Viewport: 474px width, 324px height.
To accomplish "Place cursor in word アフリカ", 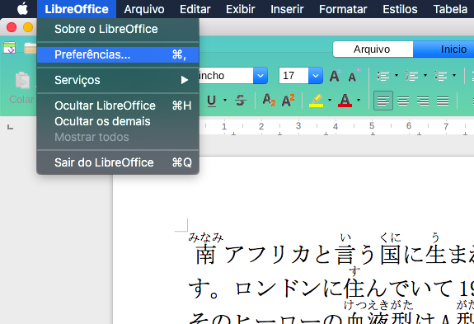I will point(268,255).
